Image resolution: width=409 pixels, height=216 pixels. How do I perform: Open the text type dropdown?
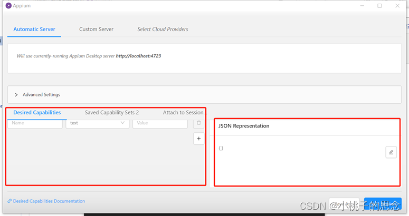pos(97,123)
